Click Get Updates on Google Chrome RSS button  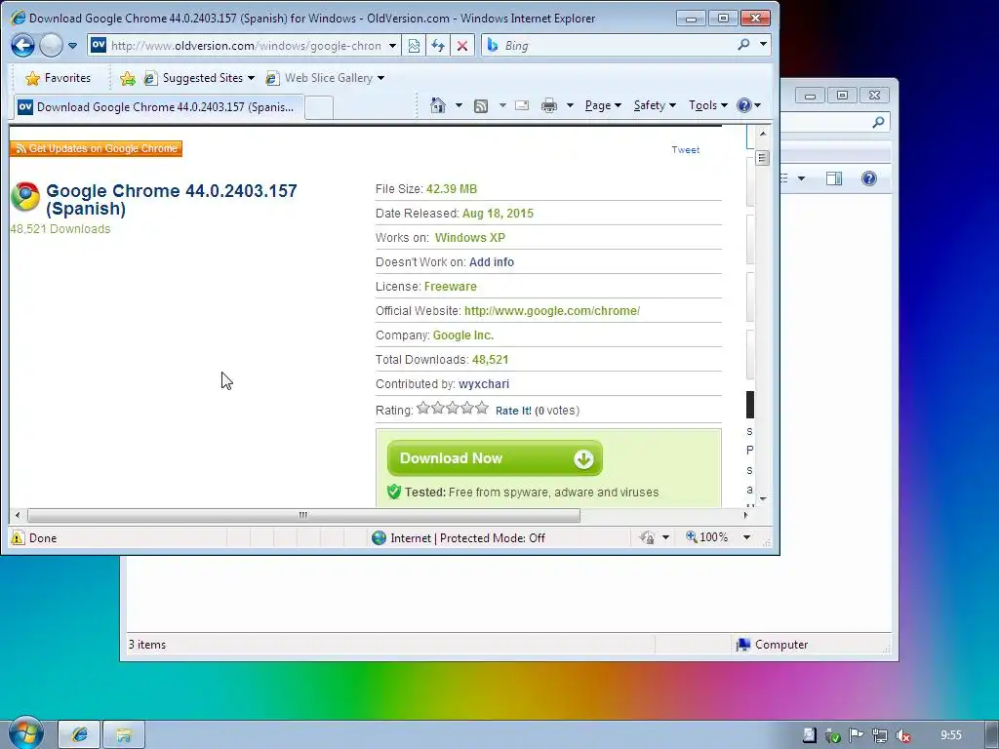point(97,148)
